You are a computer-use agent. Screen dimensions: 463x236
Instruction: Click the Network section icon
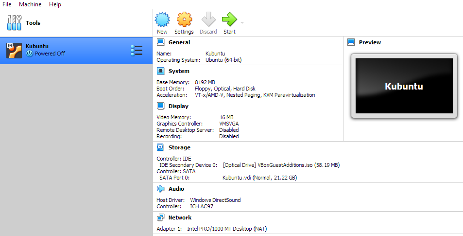pyautogui.click(x=161, y=218)
